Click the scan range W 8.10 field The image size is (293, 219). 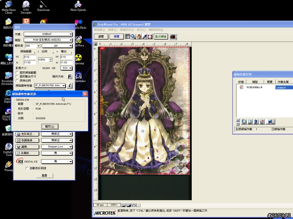(30, 57)
